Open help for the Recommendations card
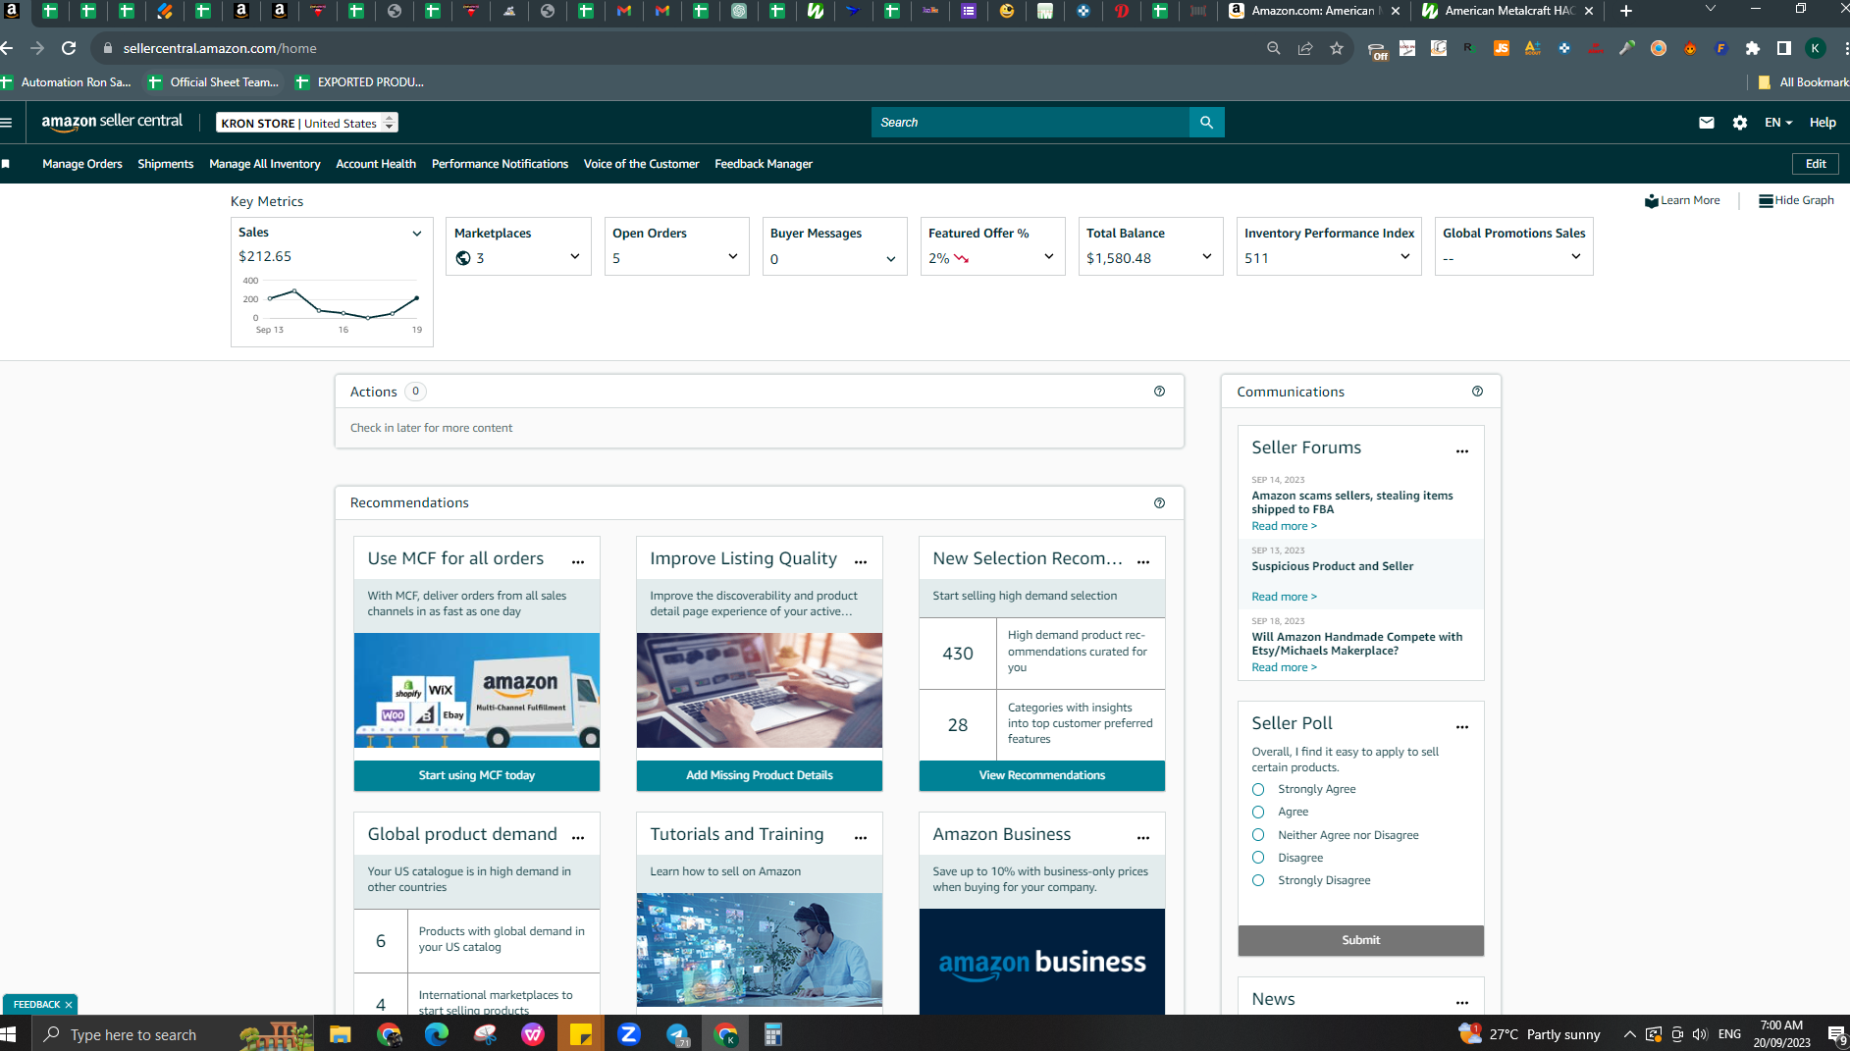This screenshot has width=1850, height=1051. coord(1160,503)
